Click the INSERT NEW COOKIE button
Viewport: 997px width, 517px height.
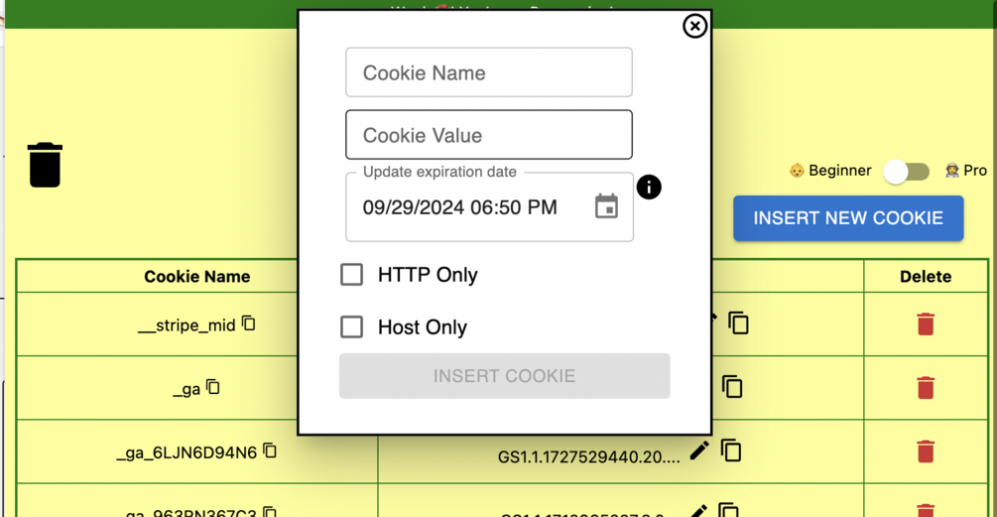[x=848, y=218]
